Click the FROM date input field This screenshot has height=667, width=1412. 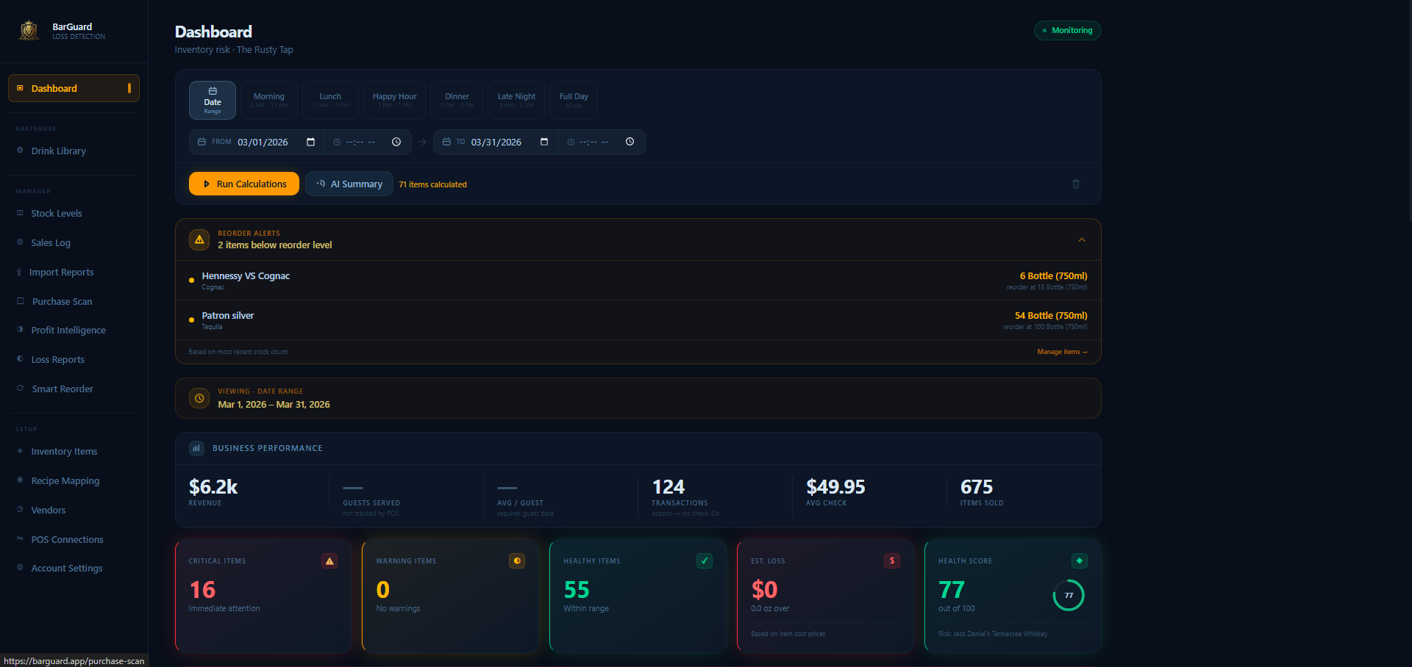265,142
